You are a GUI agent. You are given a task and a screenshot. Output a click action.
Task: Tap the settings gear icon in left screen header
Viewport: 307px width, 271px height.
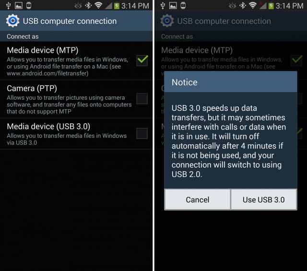[13, 21]
